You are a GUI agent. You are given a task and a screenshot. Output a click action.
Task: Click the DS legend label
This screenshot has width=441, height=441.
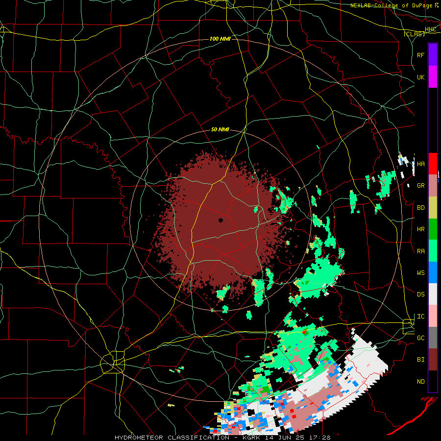[420, 294]
